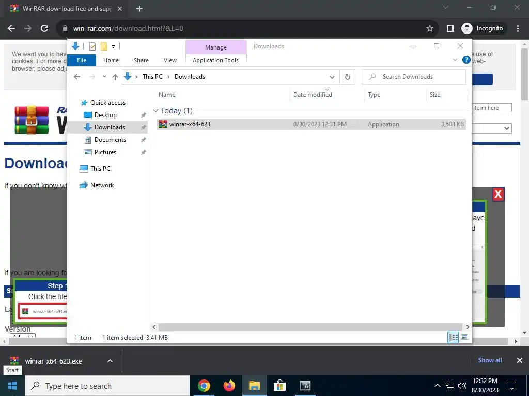Go back in Explorer navigation
Image resolution: width=529 pixels, height=396 pixels.
[77, 77]
